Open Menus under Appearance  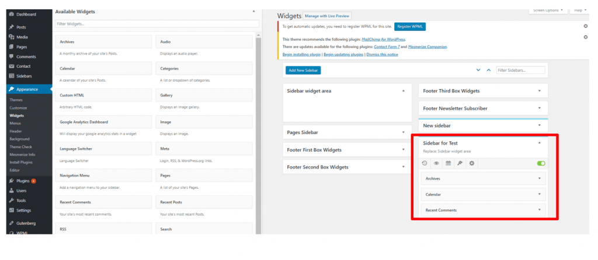[16, 124]
